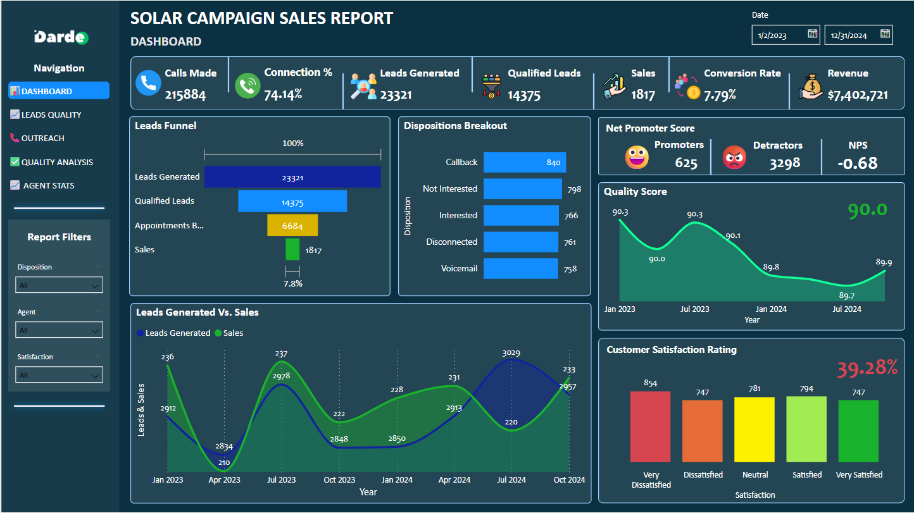Navigate to the Agent Stats page
Image resolution: width=914 pixels, height=513 pixels.
(49, 185)
